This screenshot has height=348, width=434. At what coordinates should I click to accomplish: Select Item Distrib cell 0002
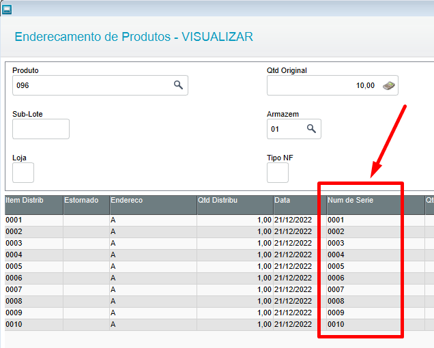click(x=34, y=232)
